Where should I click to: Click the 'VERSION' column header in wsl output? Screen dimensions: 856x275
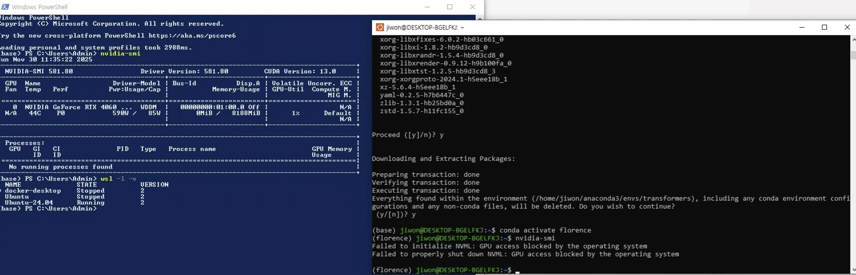[154, 185]
